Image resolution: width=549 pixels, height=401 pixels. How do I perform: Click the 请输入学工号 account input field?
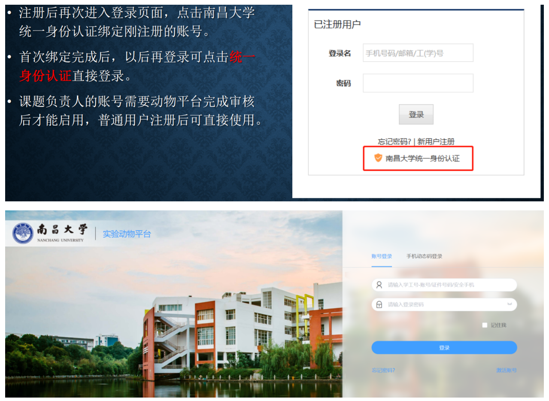tap(444, 285)
